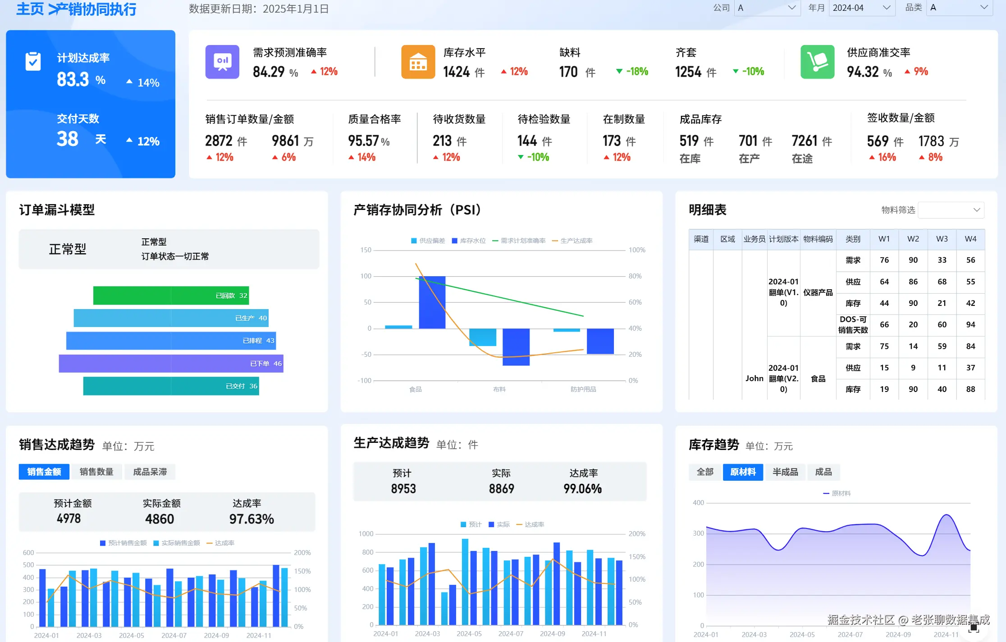Image resolution: width=1006 pixels, height=642 pixels.
Task: Open the 物料筛选 material filter dropdown
Action: pos(951,210)
